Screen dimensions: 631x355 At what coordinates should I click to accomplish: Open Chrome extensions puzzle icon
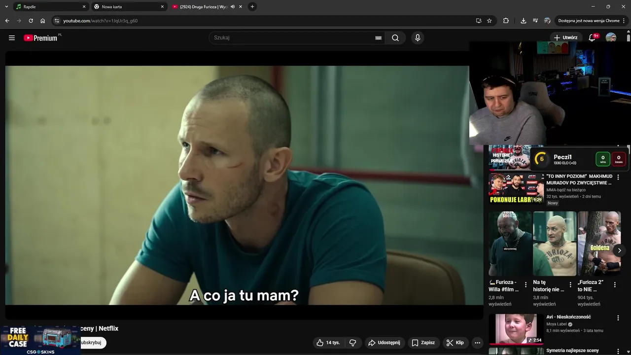click(x=506, y=21)
